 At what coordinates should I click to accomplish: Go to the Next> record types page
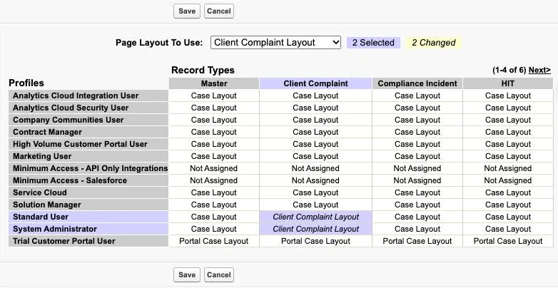[x=539, y=70]
